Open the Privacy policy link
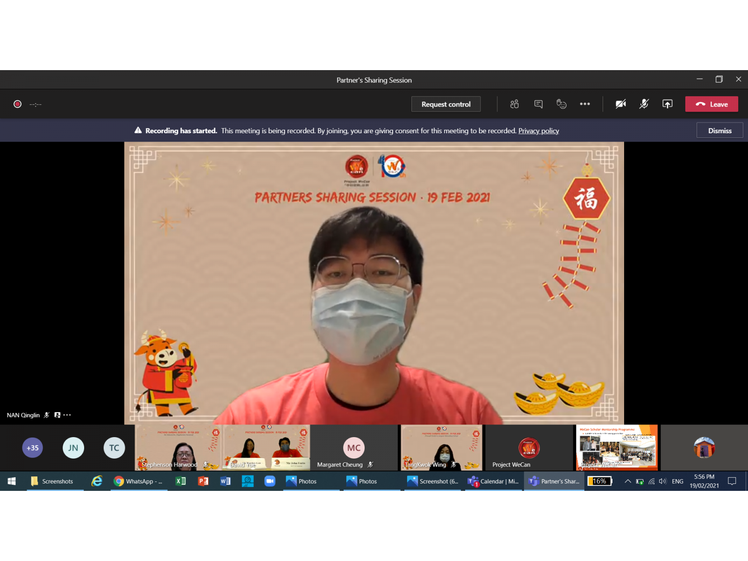This screenshot has width=748, height=561. coord(539,131)
